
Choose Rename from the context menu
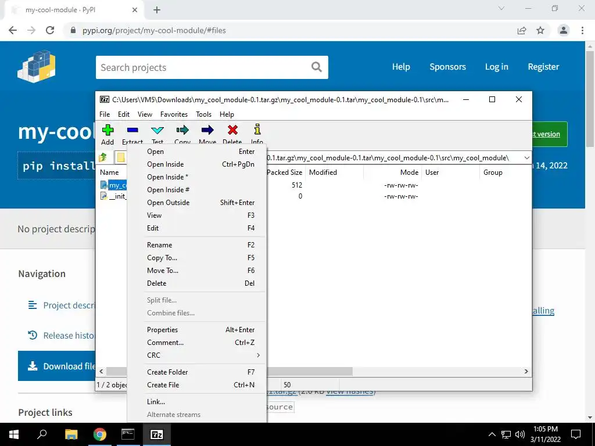[197, 245]
